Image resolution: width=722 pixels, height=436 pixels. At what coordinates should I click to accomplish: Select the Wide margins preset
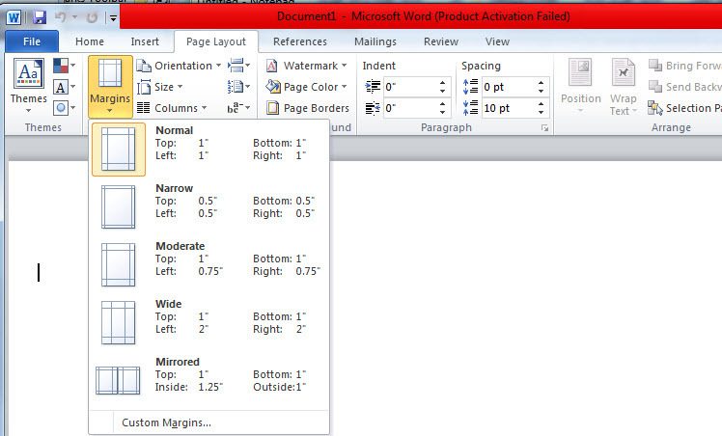tap(209, 323)
